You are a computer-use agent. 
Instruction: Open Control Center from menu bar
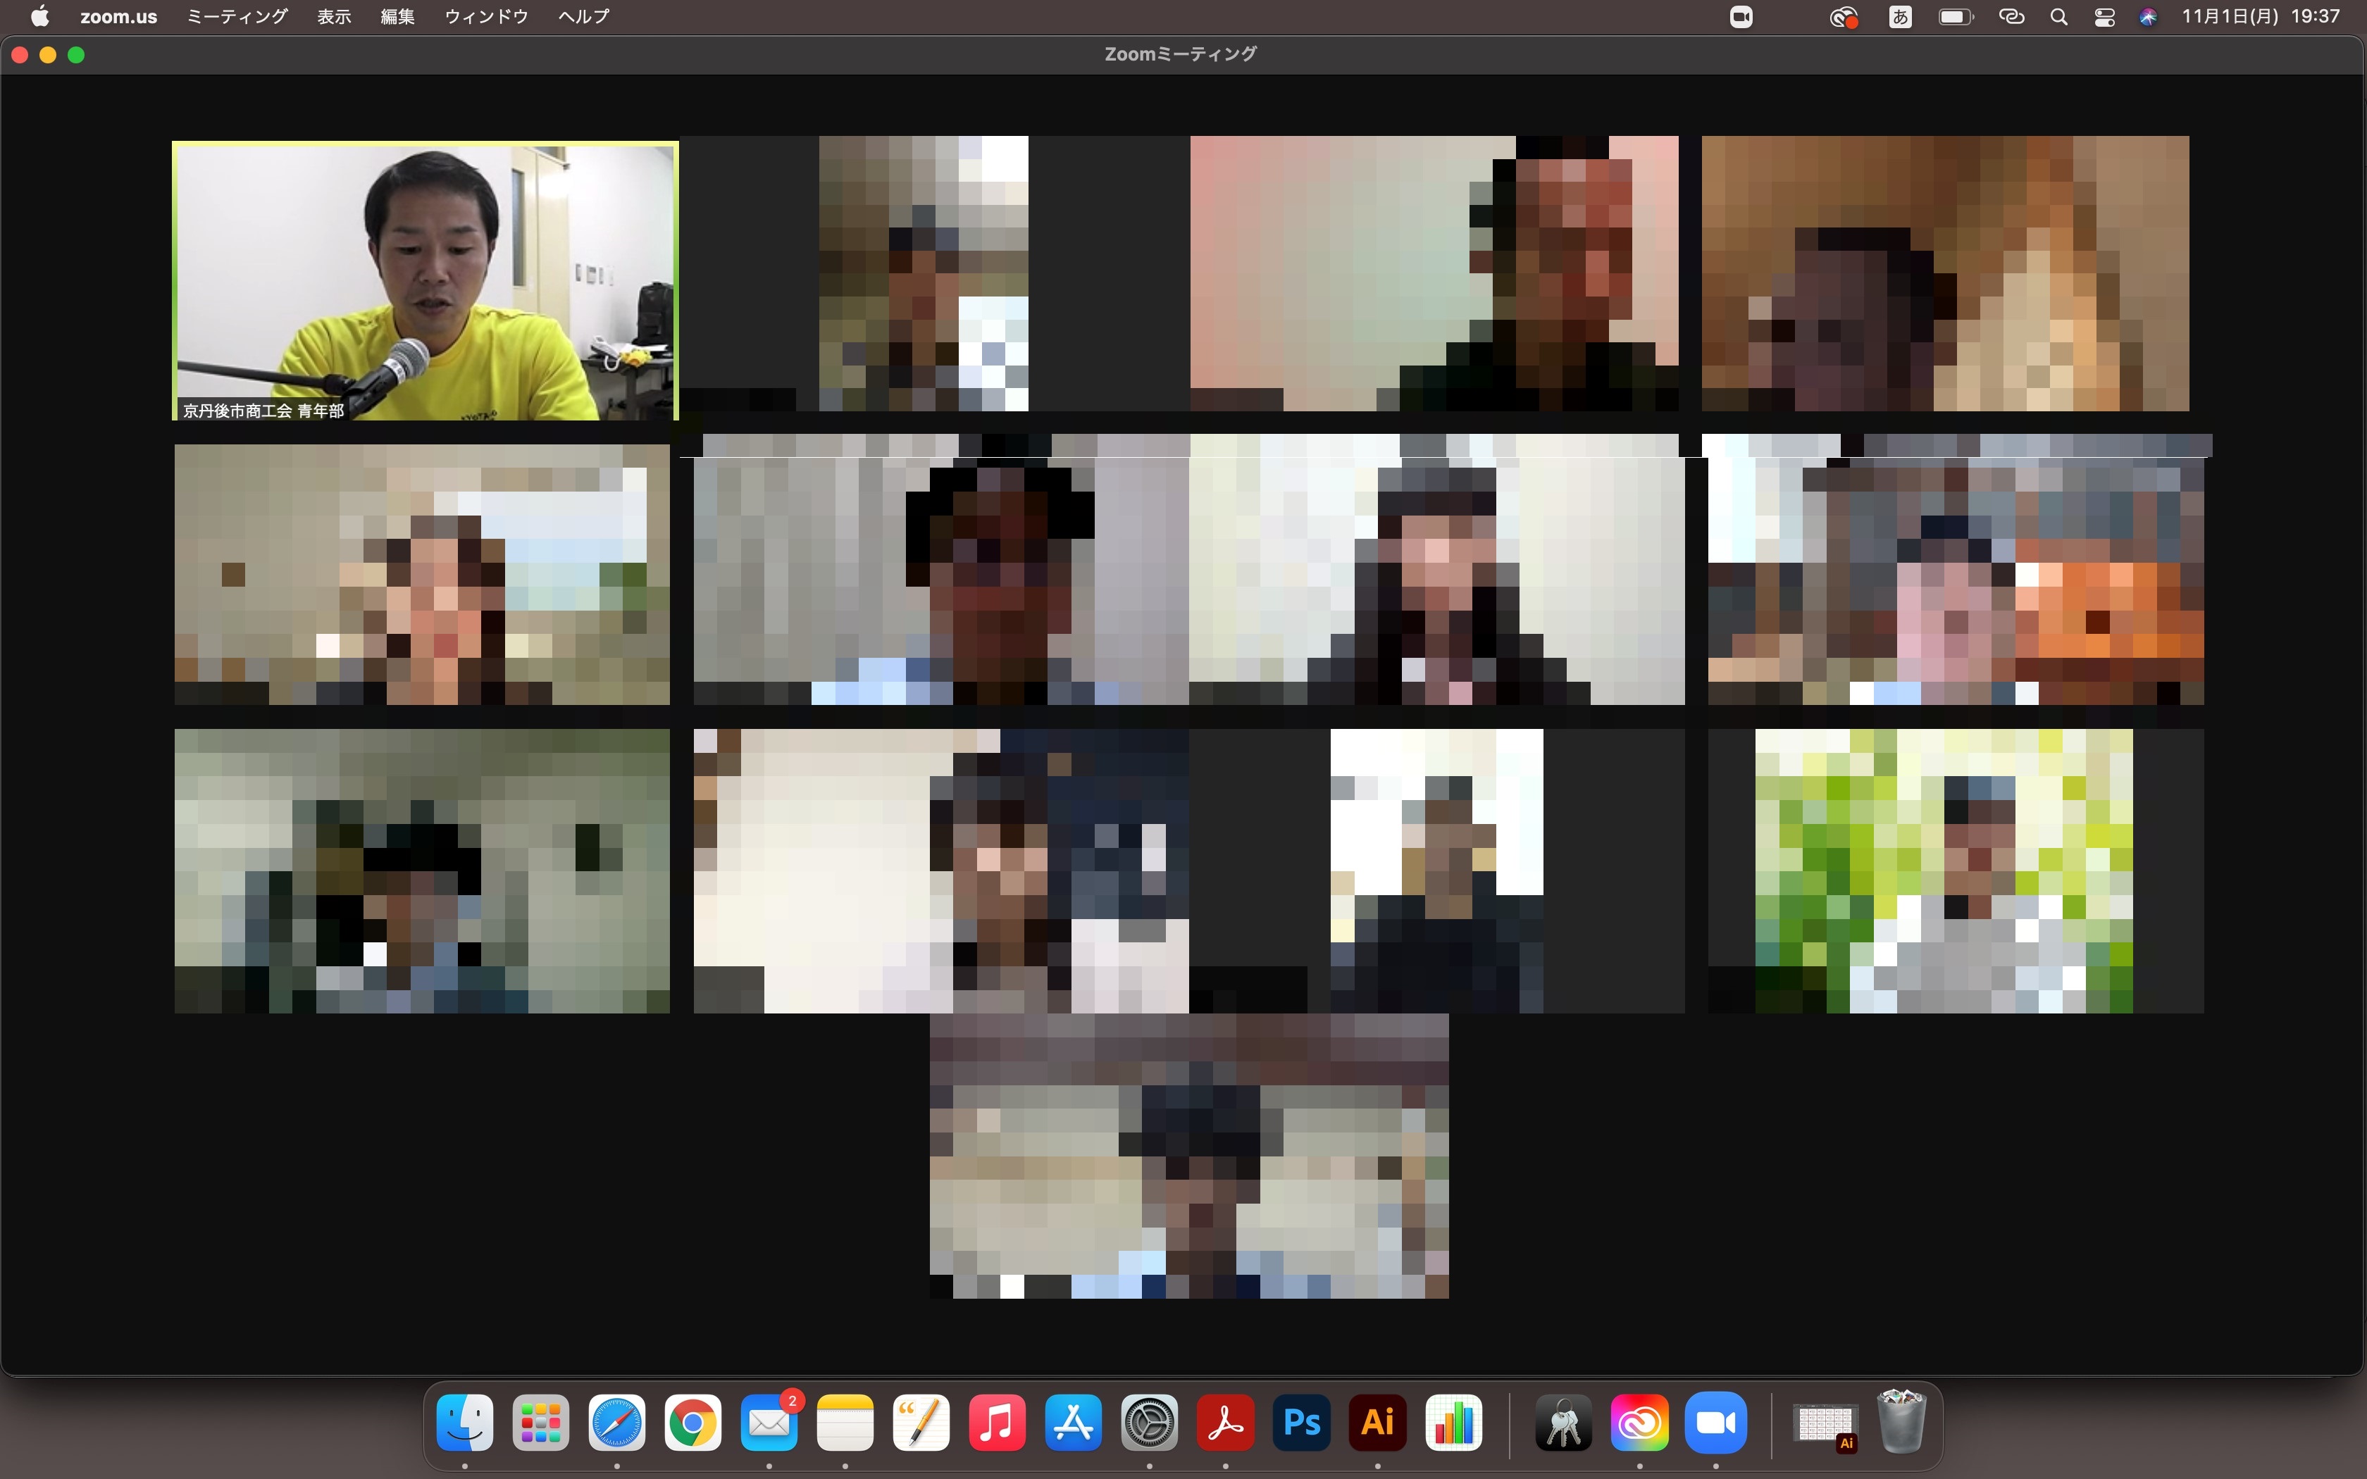2105,17
